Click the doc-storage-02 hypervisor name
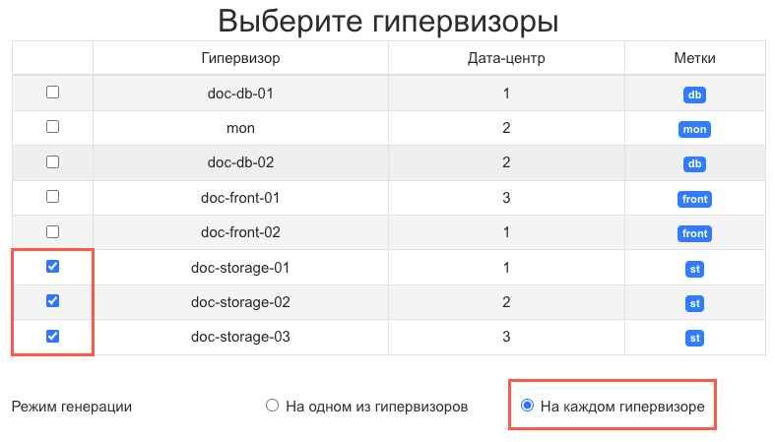This screenshot has height=442, width=775. tap(240, 302)
